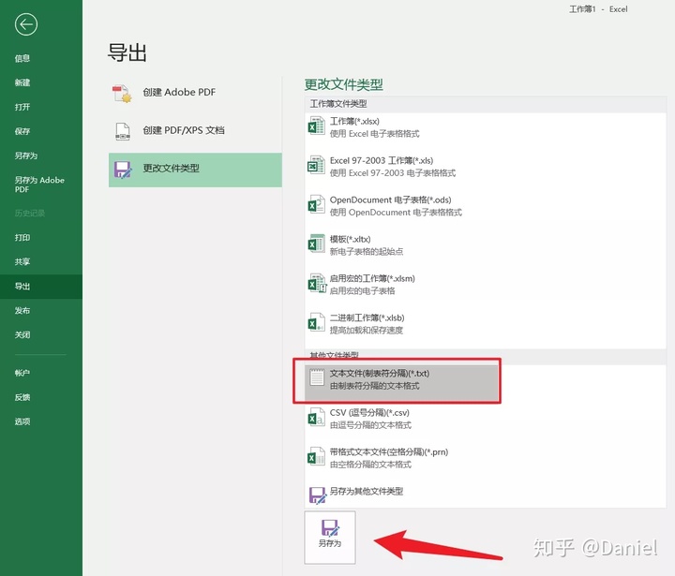
Task: Select 新建 in the sidebar
Action: click(22, 82)
